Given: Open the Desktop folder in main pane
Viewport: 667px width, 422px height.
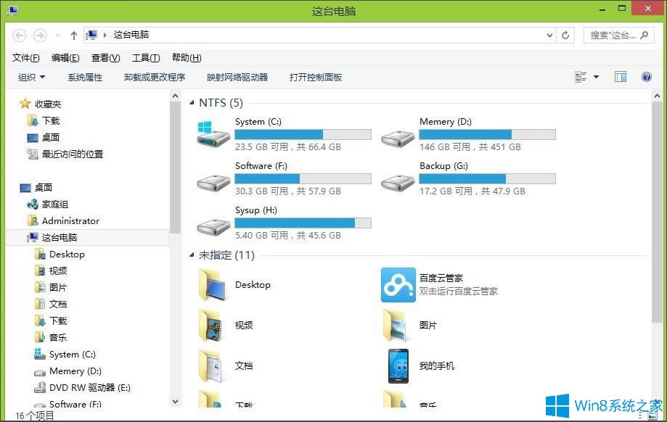Looking at the screenshot, I should coord(253,285).
